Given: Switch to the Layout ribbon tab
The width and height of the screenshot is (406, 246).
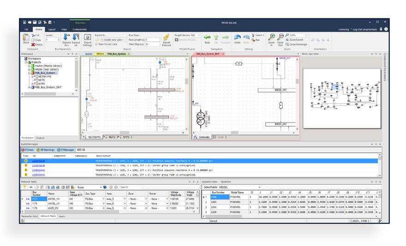Looking at the screenshot, I should pyautogui.click(x=52, y=29).
